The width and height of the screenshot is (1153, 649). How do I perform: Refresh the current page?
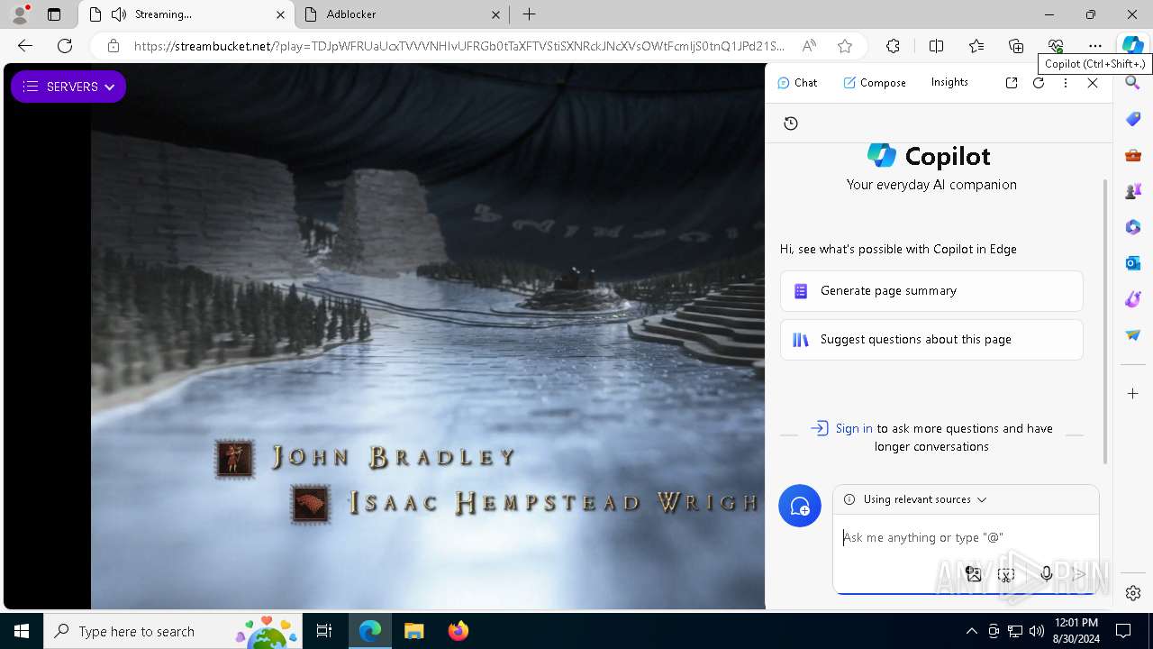coord(65,46)
